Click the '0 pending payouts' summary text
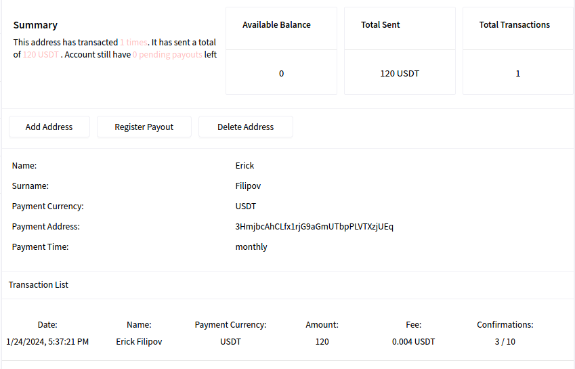The width and height of the screenshot is (575, 369). point(167,55)
